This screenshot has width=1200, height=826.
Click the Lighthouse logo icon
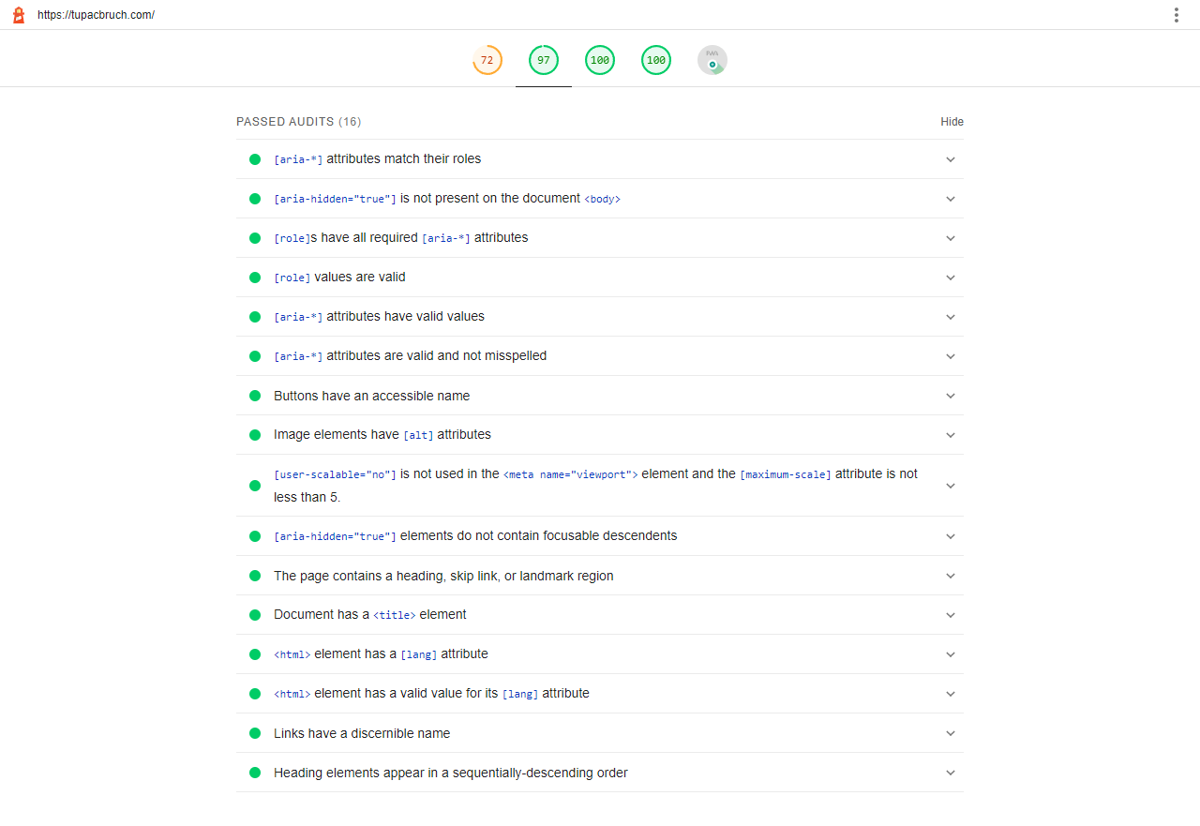pyautogui.click(x=19, y=15)
